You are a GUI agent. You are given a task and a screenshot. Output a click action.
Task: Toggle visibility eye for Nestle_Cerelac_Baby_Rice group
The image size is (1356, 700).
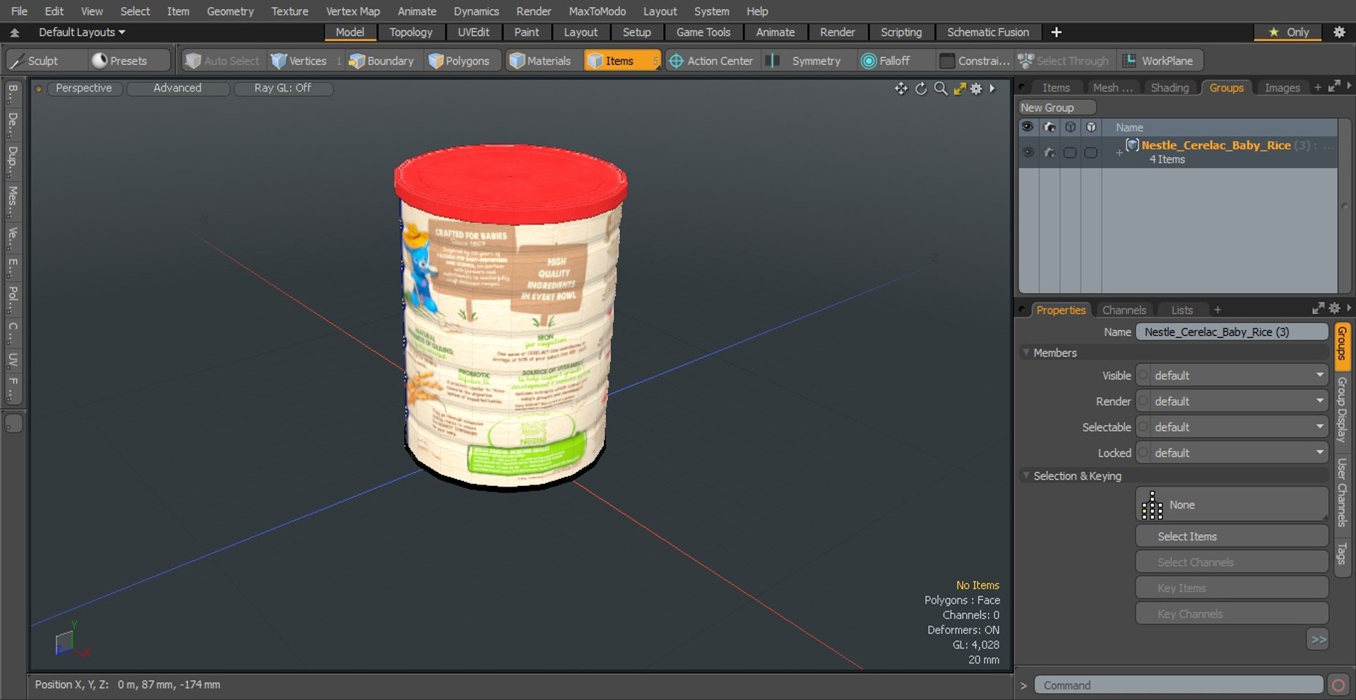(1028, 152)
